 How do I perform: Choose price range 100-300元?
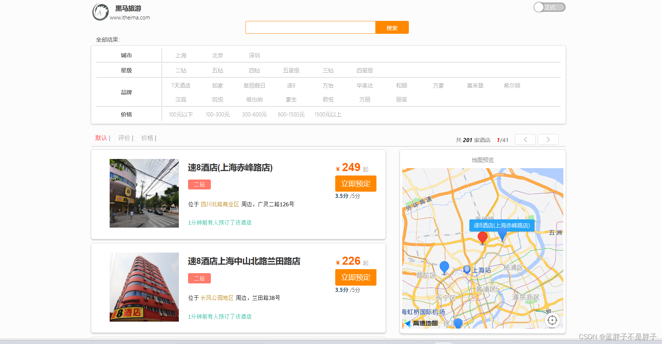point(217,115)
